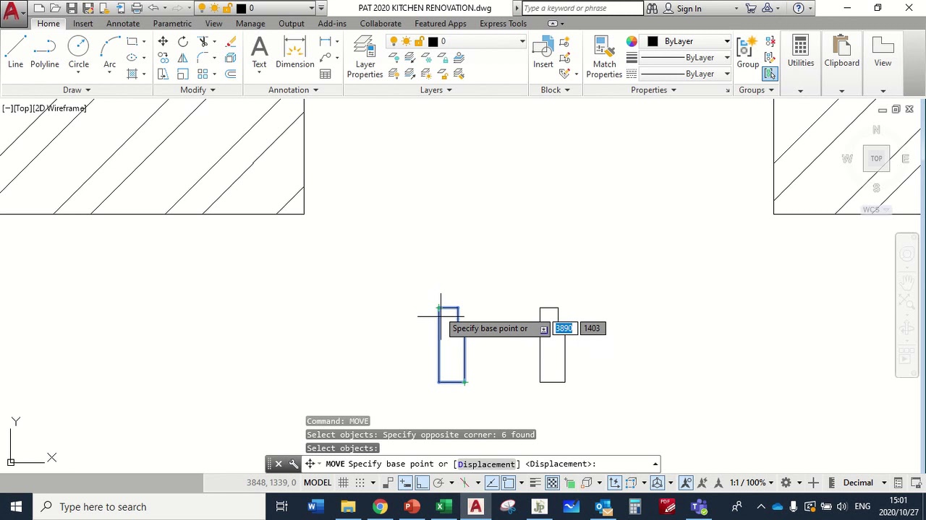
Task: Toggle Group Selection on/off button
Action: (770, 74)
